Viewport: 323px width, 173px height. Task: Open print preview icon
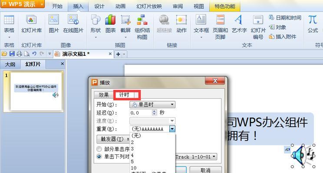[x=26, y=54]
